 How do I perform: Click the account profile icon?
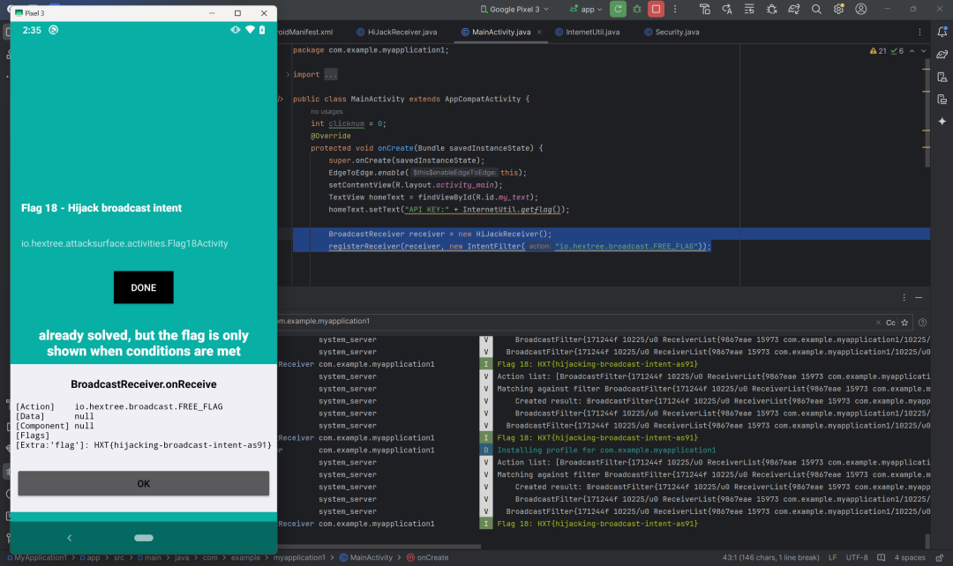(861, 9)
